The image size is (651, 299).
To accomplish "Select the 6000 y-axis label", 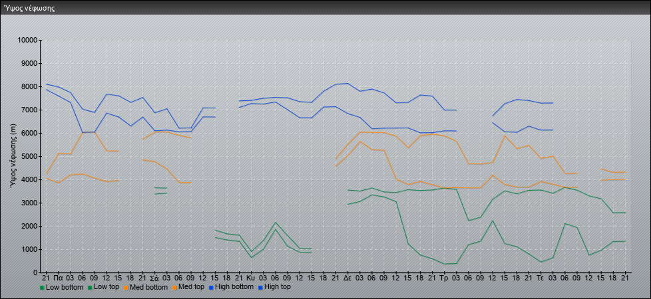I will point(29,133).
